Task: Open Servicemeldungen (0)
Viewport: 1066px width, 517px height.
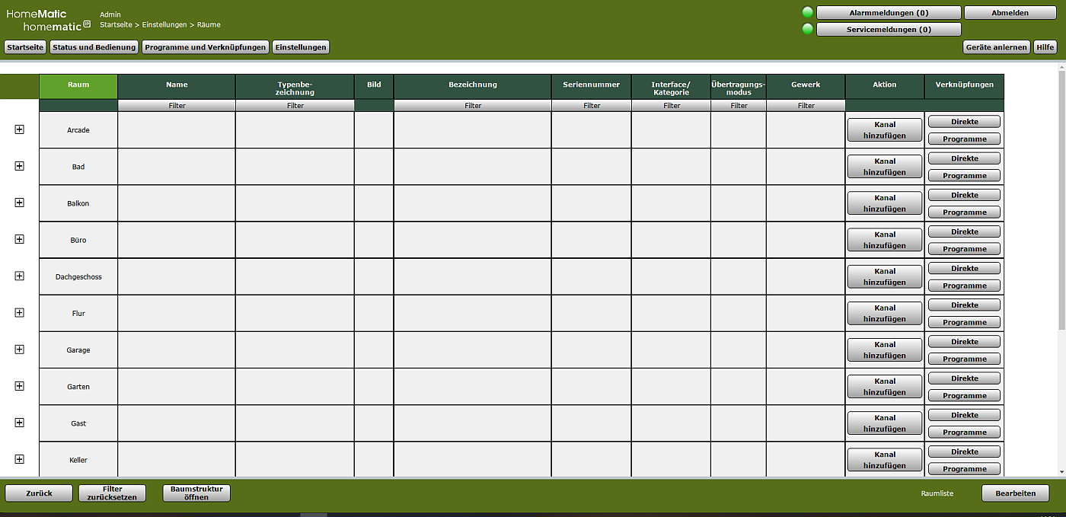Action: pyautogui.click(x=889, y=30)
